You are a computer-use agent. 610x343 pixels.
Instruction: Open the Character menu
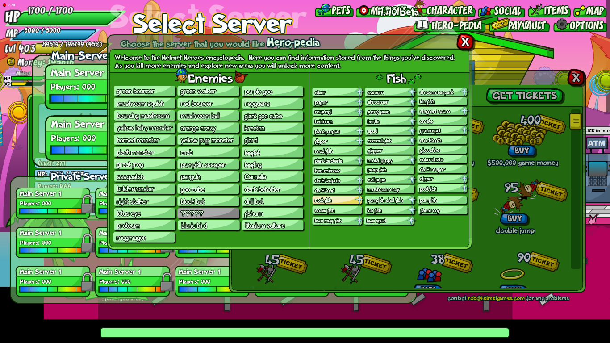click(444, 10)
